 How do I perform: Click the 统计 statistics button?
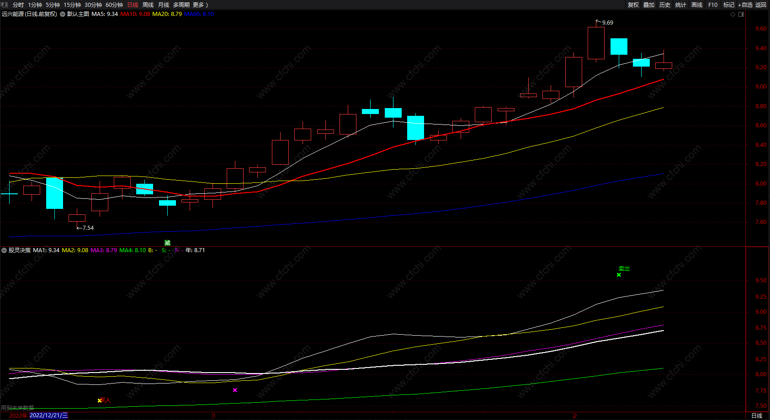coord(681,5)
